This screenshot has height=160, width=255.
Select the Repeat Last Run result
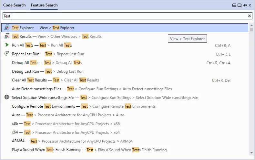coord(125,54)
